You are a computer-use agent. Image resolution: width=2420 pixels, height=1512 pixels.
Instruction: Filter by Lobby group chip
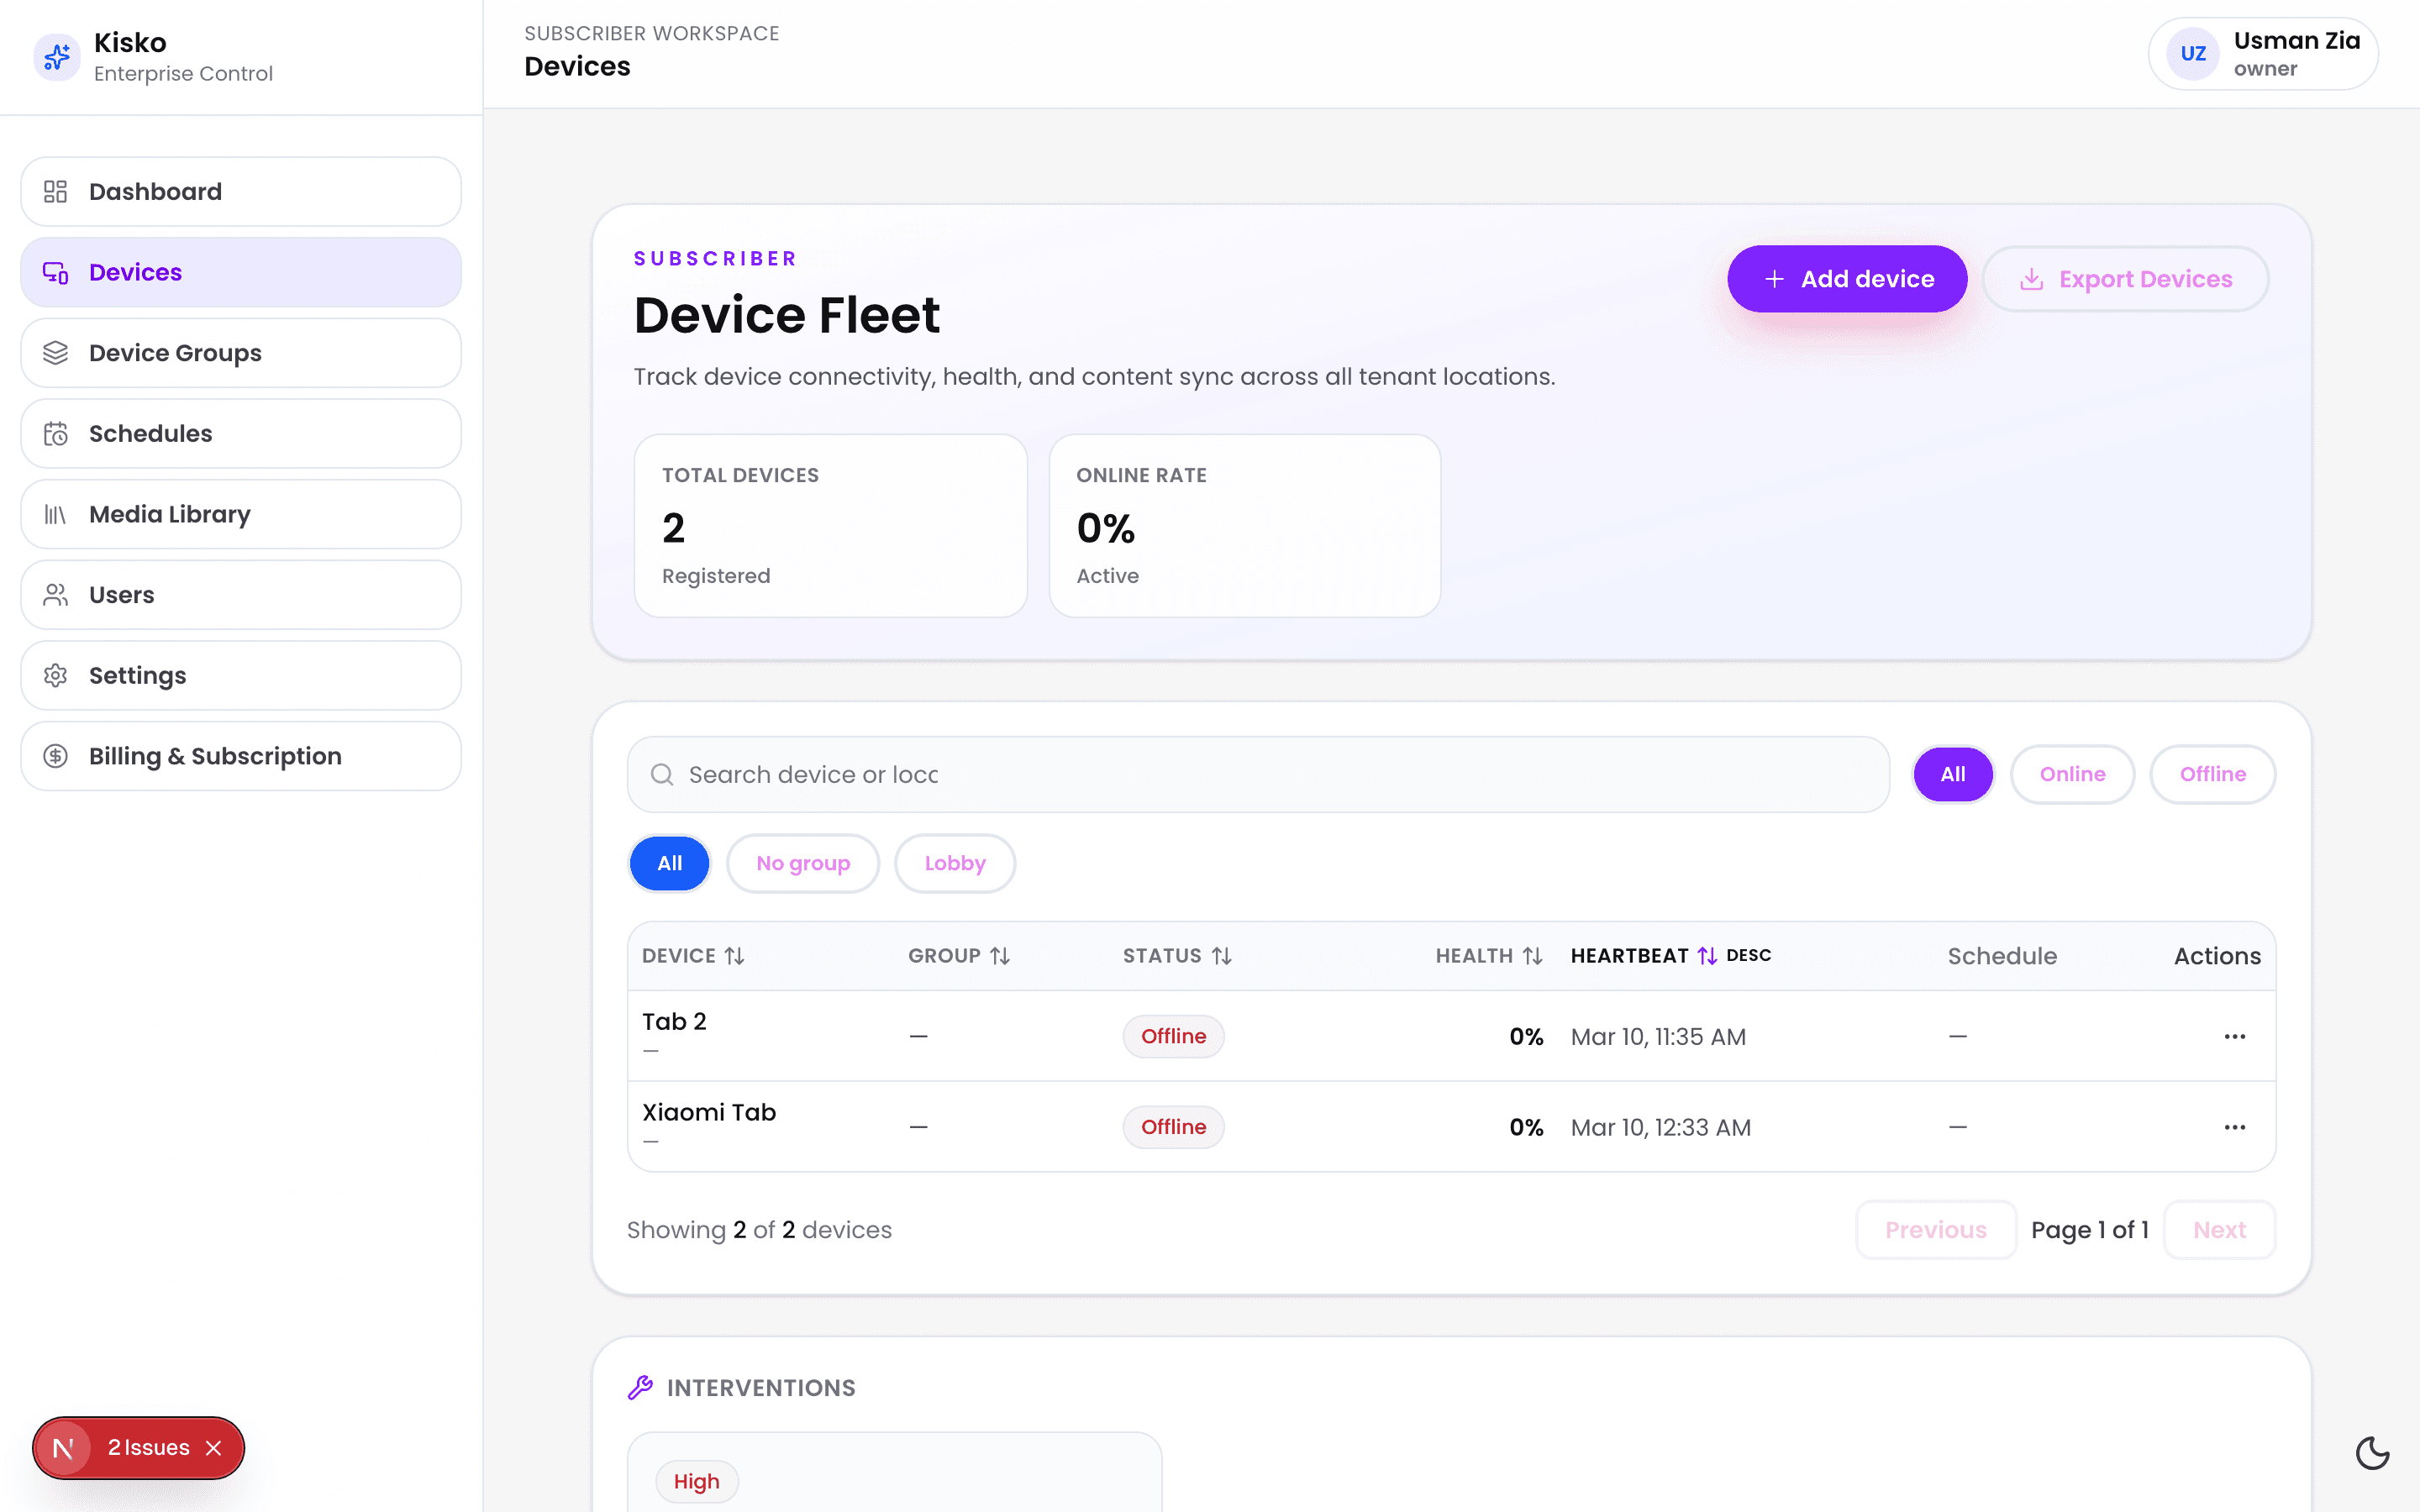pos(955,863)
